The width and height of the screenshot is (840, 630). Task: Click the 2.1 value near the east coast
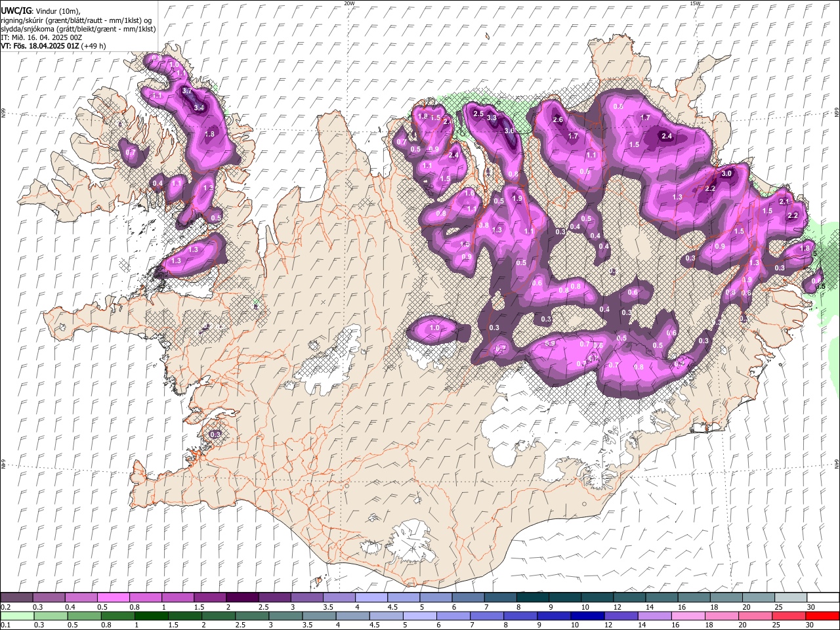[784, 201]
